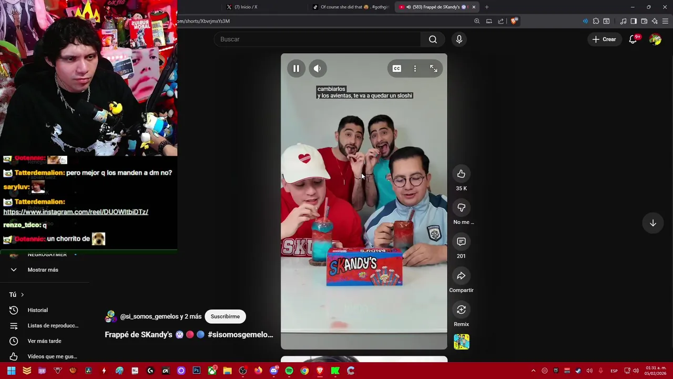Screen dimensions: 673x379
Task: Open YouTube notifications bell
Action: tap(633, 39)
